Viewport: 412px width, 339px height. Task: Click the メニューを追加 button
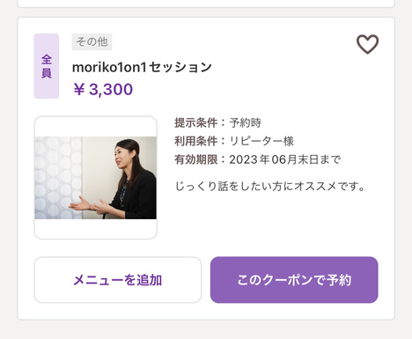(118, 280)
